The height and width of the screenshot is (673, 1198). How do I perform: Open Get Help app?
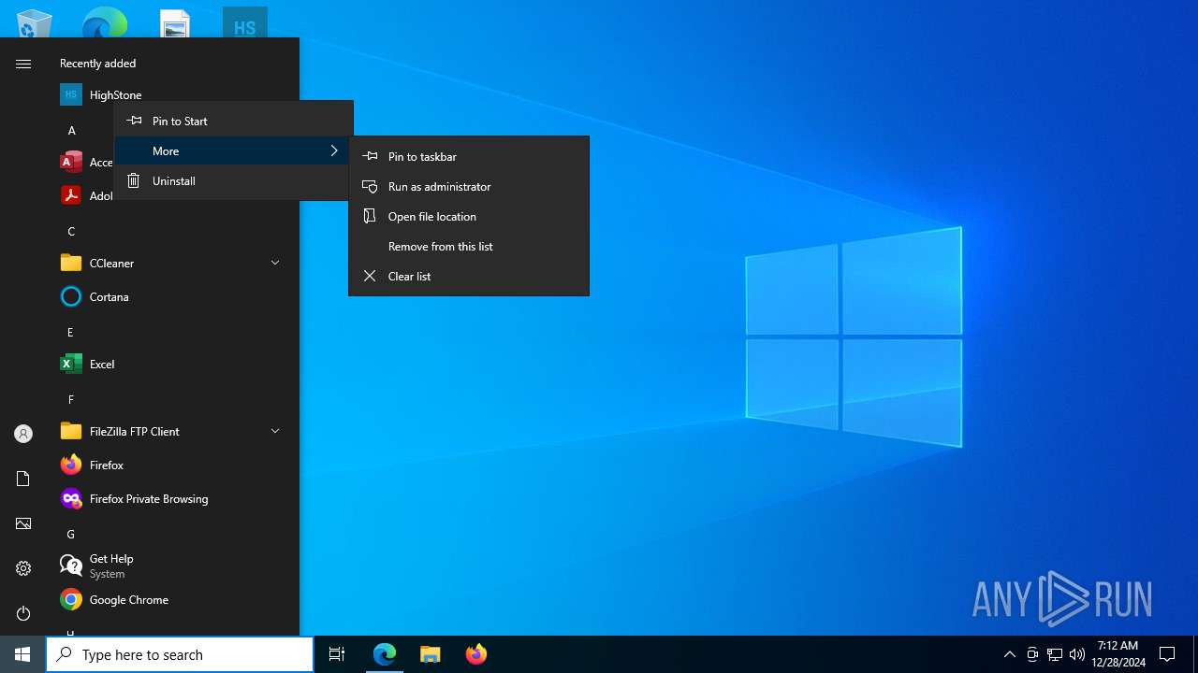click(x=172, y=566)
